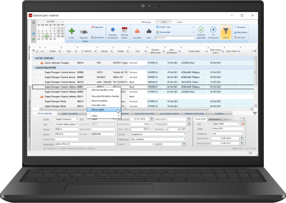This screenshot has width=286, height=203.
Task: Click the Désignation field with MERLO text
Action: [x=85, y=144]
